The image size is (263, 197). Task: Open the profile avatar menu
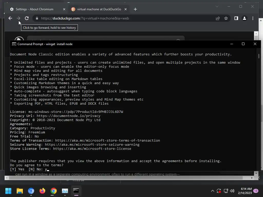pos(245,18)
